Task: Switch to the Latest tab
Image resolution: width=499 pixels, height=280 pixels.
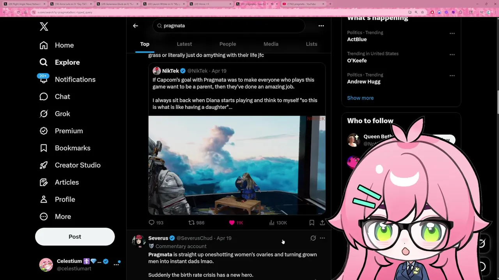Action: (x=184, y=44)
